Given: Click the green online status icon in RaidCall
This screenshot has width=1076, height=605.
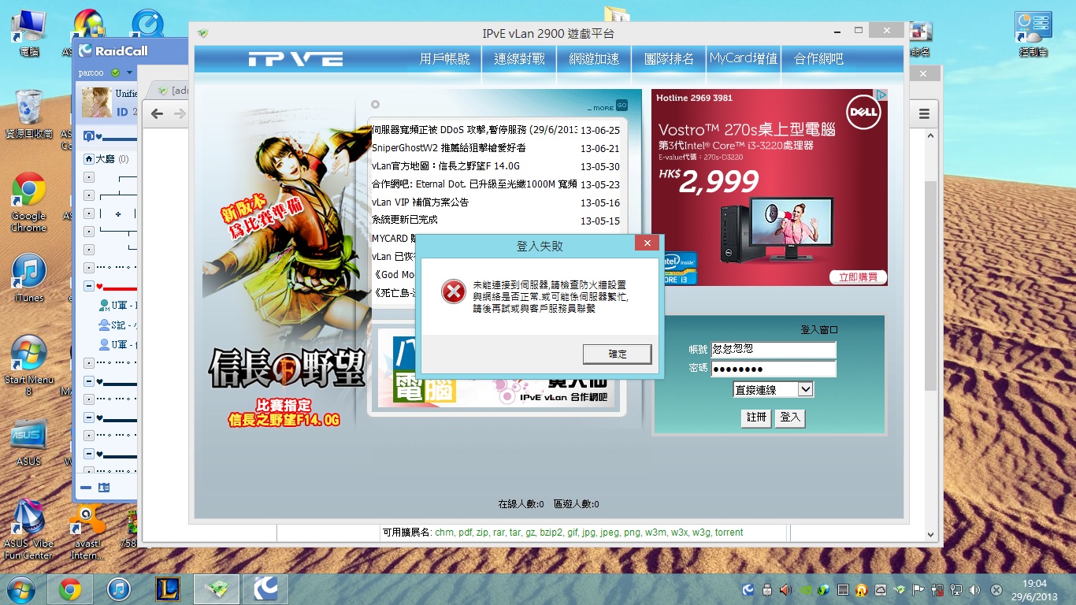Looking at the screenshot, I should pos(116,73).
